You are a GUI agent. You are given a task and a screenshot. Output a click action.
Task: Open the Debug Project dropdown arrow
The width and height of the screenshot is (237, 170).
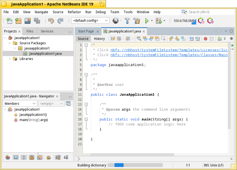(164, 21)
